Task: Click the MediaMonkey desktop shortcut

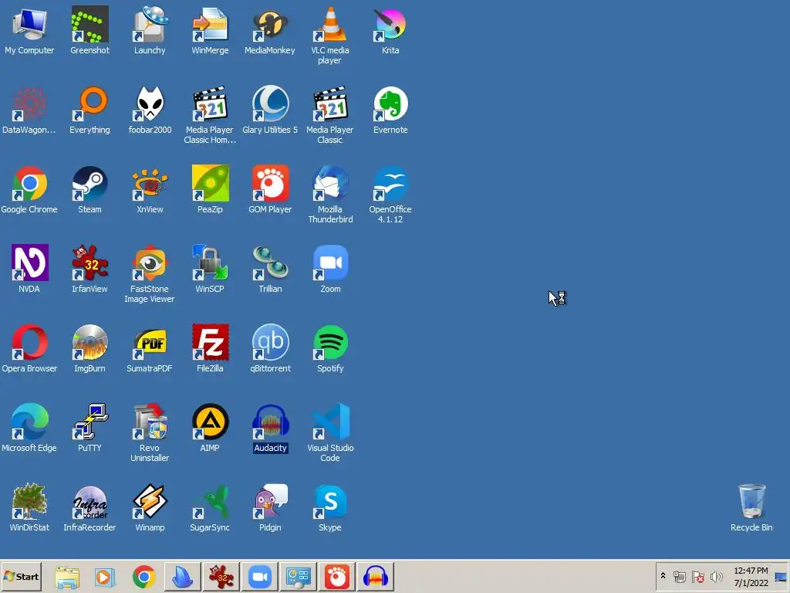Action: [x=270, y=30]
